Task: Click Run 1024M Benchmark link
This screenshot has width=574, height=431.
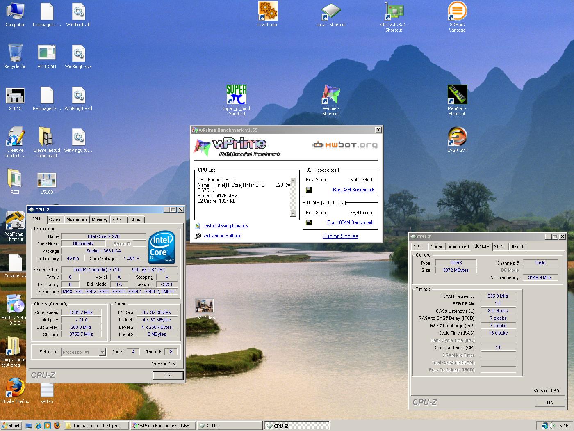Action: click(350, 222)
